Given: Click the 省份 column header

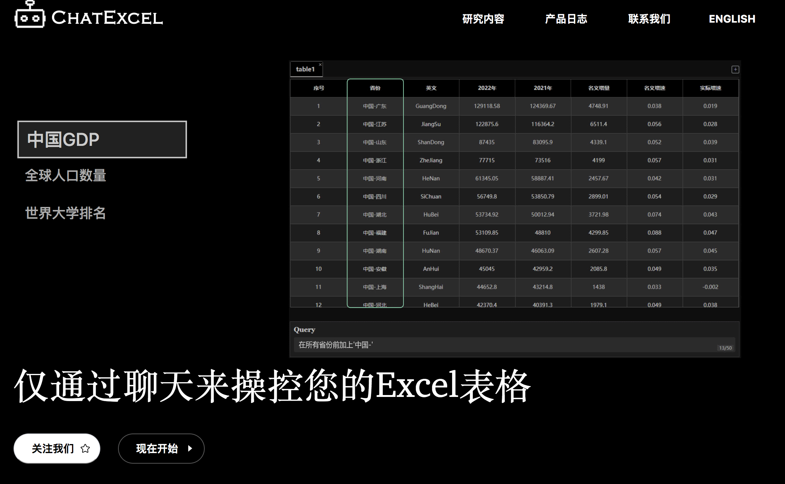Looking at the screenshot, I should pos(375,88).
